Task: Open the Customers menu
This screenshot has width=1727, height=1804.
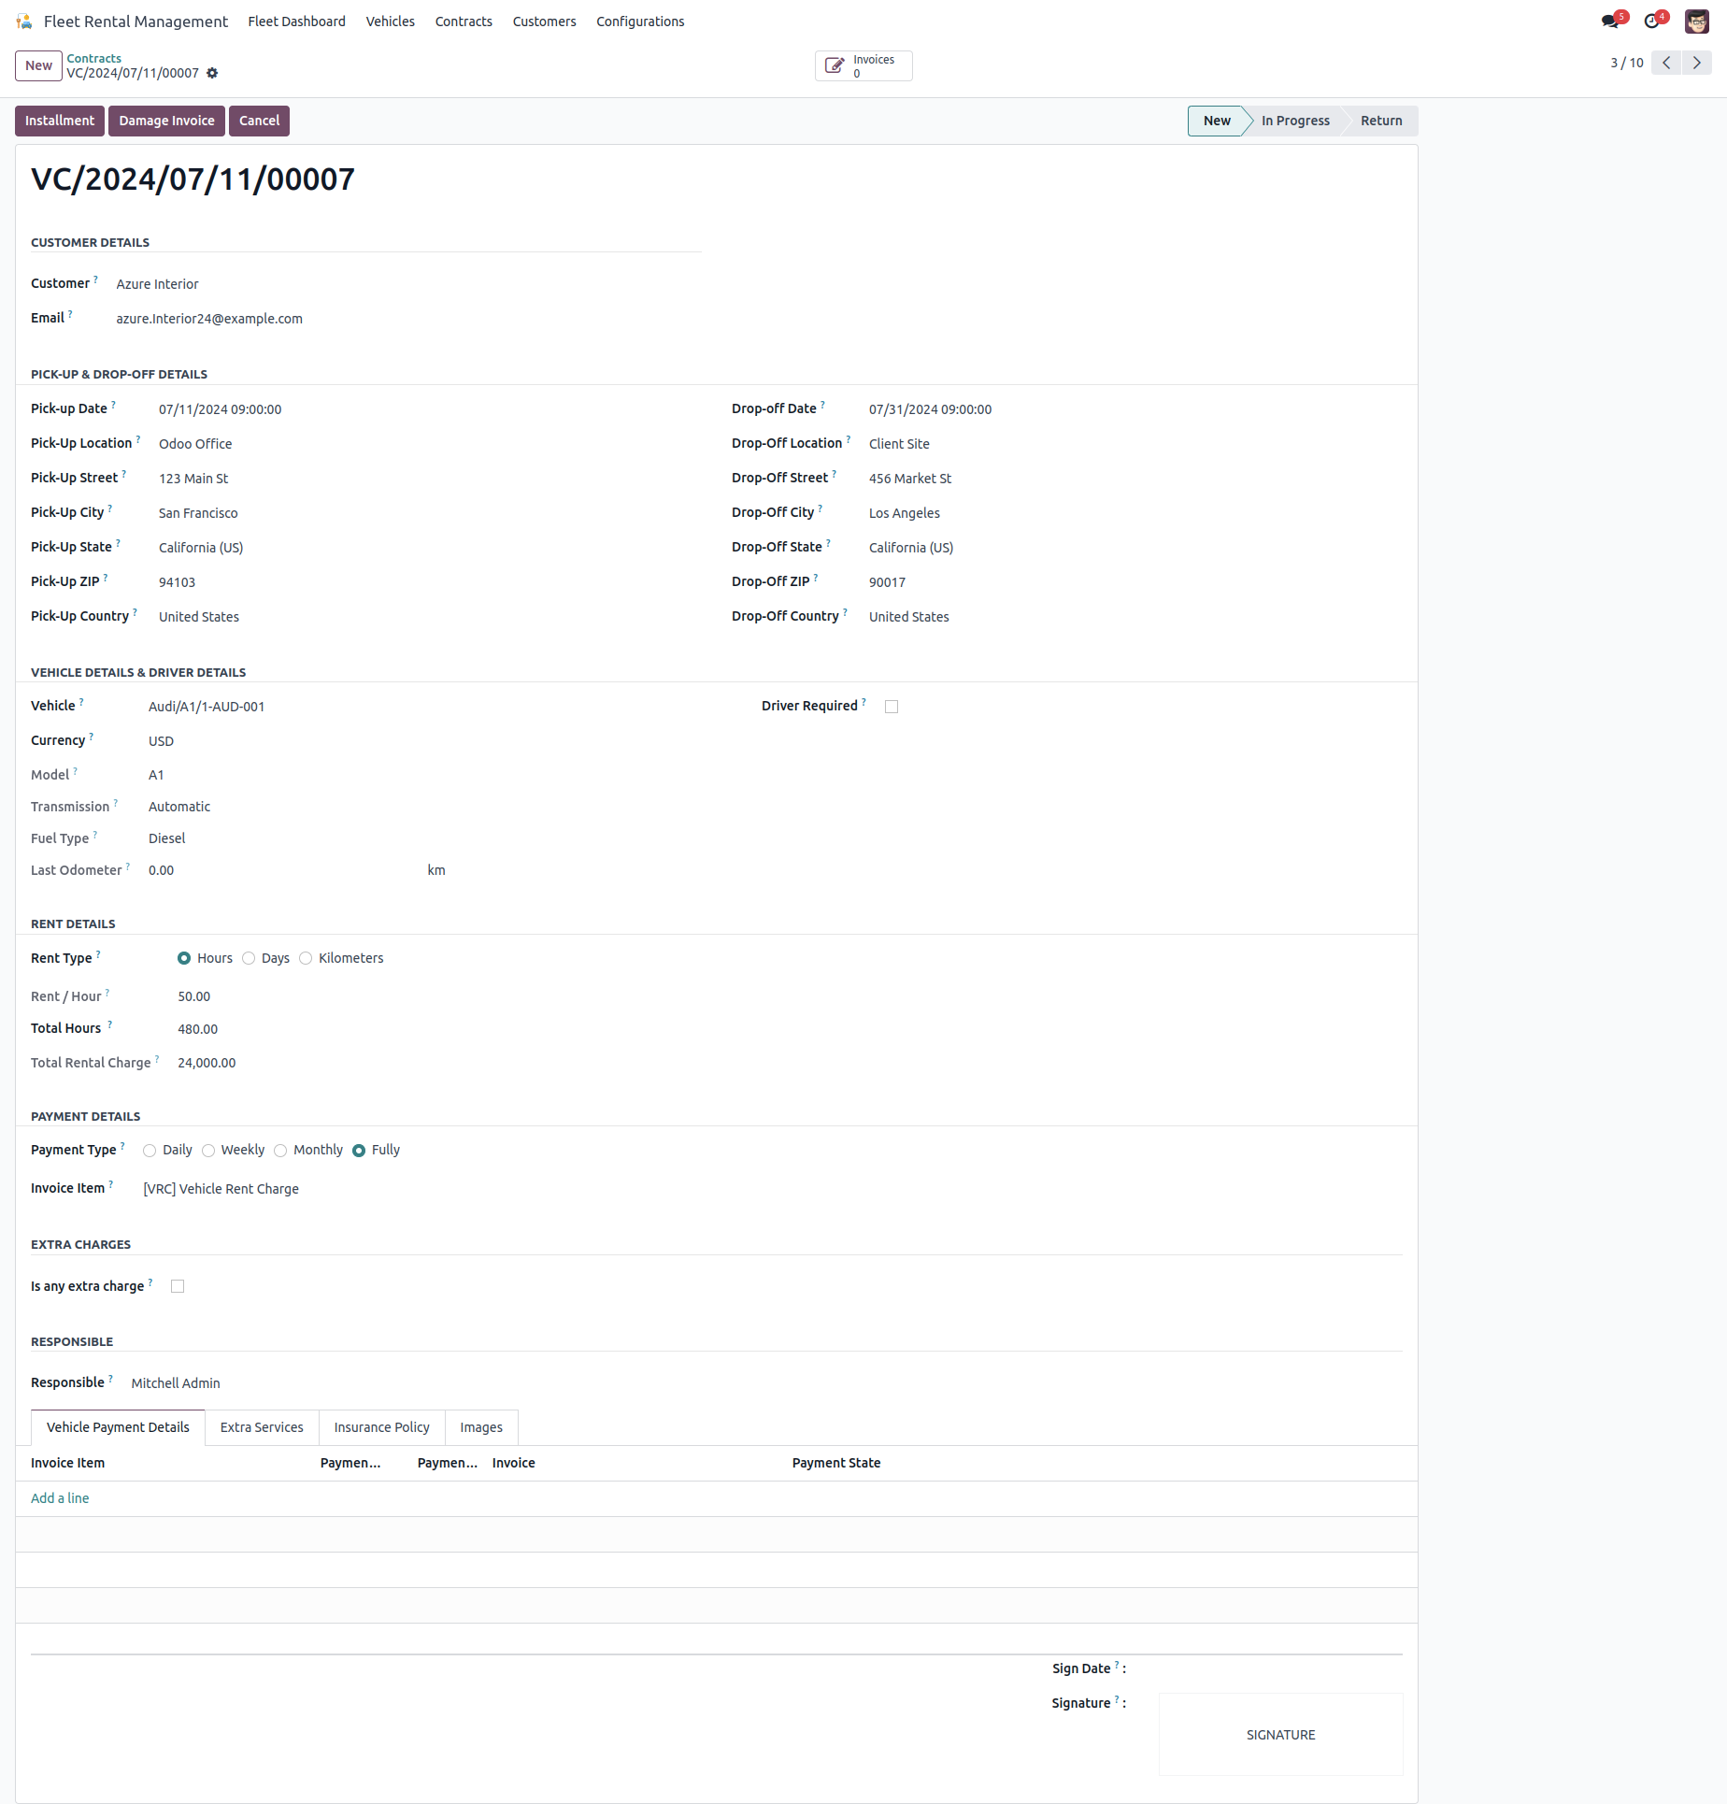Action: [544, 21]
